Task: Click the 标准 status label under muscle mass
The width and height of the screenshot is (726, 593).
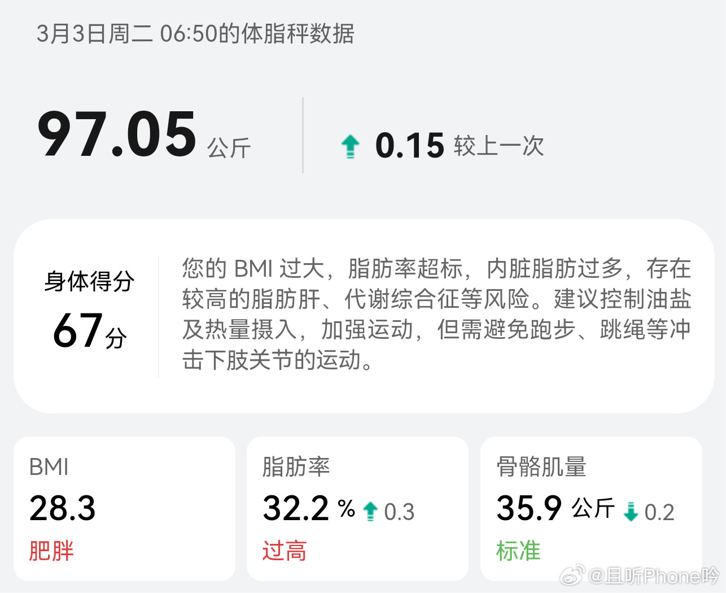Action: tap(518, 551)
